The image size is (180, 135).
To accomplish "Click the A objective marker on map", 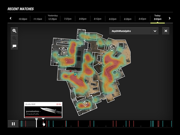I will [112, 47].
